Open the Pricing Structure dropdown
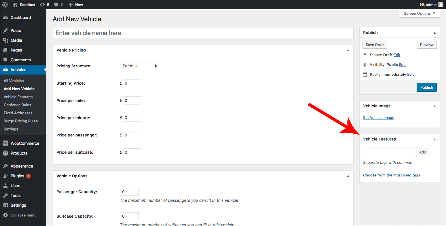Image resolution: width=446 pixels, height=226 pixels. pyautogui.click(x=139, y=66)
